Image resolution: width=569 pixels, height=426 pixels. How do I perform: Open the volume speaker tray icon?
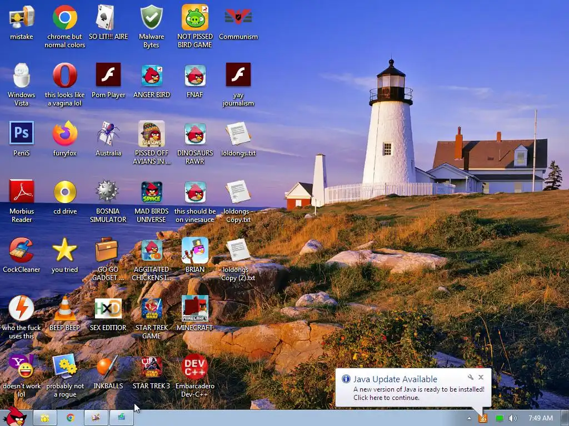coord(512,418)
